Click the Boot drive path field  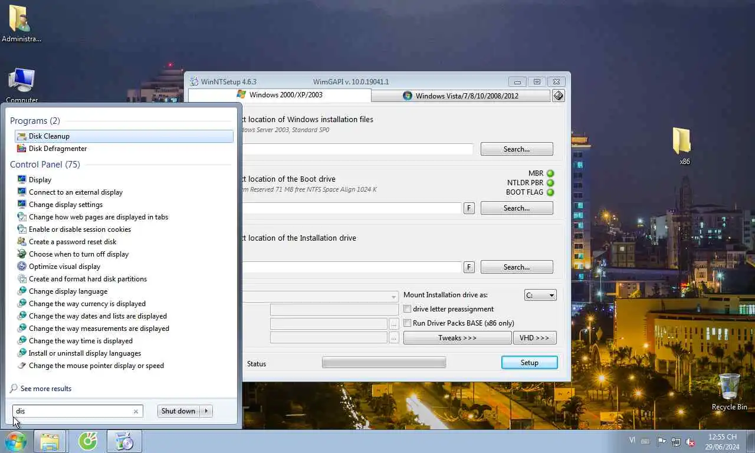pyautogui.click(x=352, y=208)
